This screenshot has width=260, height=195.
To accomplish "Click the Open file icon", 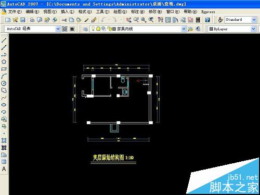I will click(15, 20).
